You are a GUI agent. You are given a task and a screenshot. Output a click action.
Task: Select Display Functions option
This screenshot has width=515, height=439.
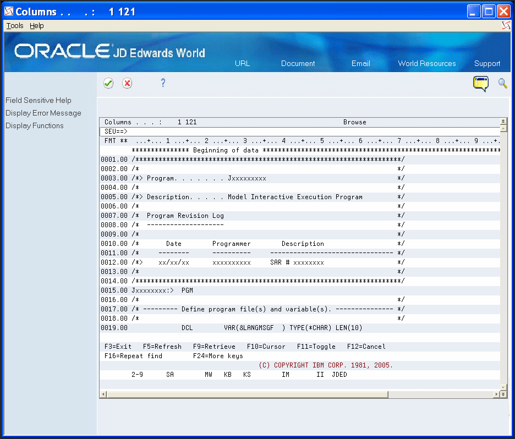[x=35, y=125]
